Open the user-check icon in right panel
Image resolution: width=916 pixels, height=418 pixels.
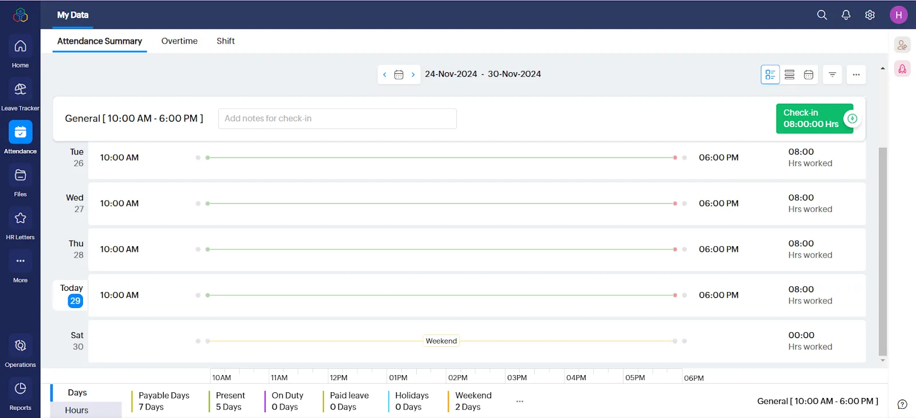pos(902,45)
